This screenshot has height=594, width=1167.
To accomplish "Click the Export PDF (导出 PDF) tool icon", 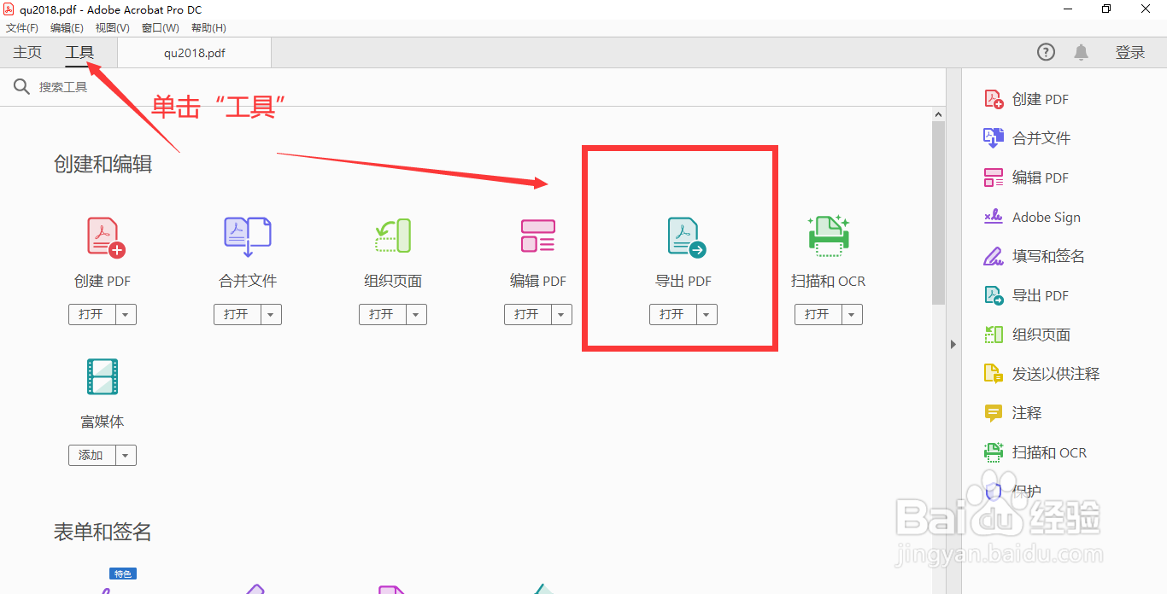I will (x=686, y=237).
